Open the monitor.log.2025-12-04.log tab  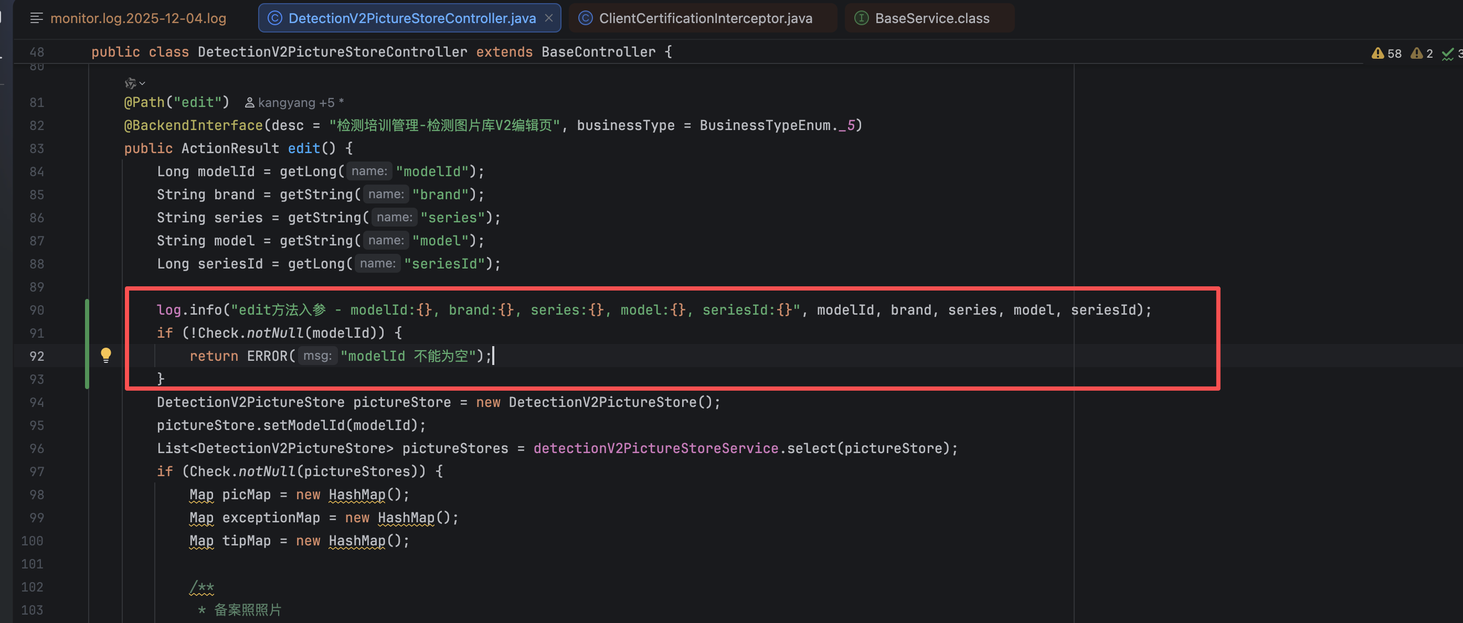pos(138,18)
